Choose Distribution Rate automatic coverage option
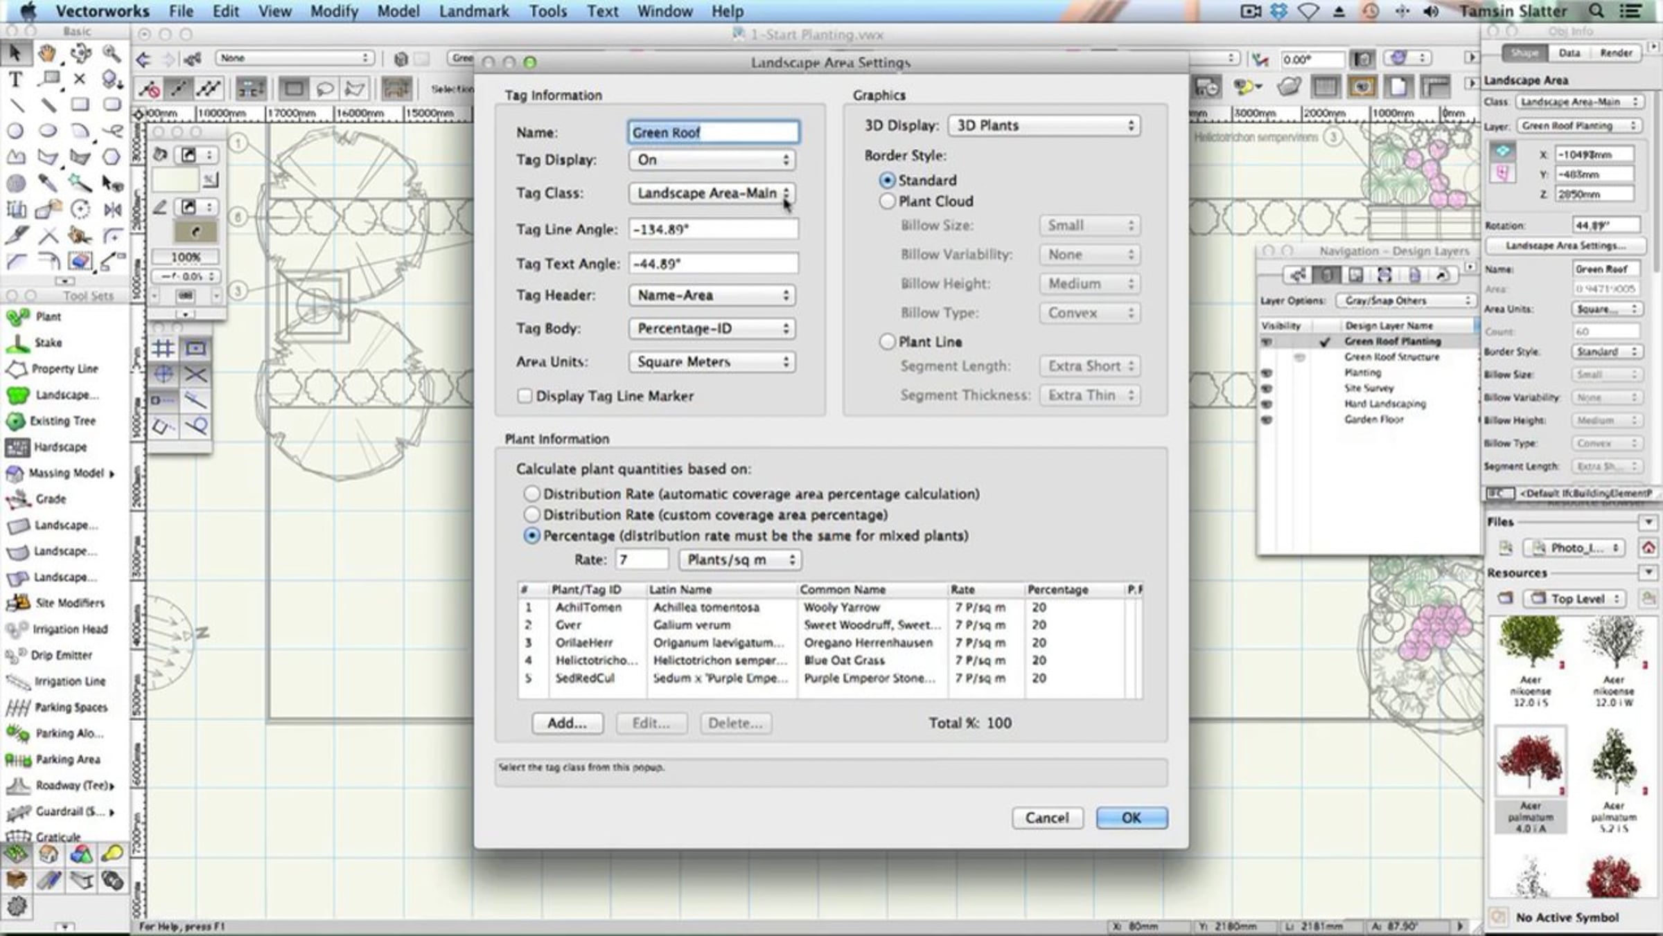The width and height of the screenshot is (1663, 936). pyautogui.click(x=531, y=494)
